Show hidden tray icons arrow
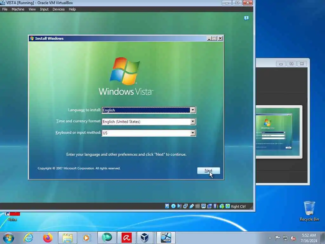This screenshot has width=325, height=244. click(270, 238)
